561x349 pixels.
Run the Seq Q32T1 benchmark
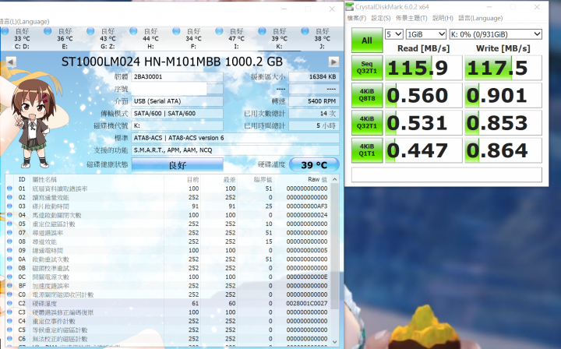367,68
